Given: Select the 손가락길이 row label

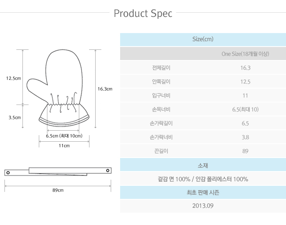Looking at the screenshot, I should pos(161,123).
